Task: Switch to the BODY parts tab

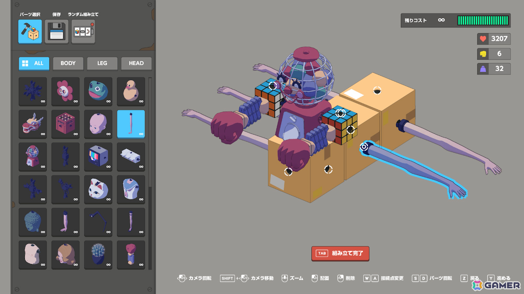Action: (x=68, y=63)
